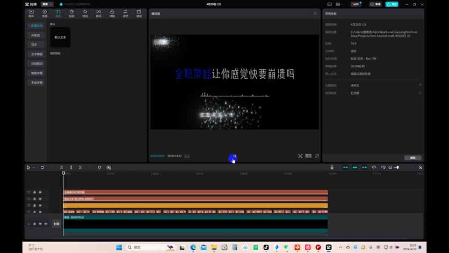
Task: Open the Templates tab icon
Action: point(139,13)
